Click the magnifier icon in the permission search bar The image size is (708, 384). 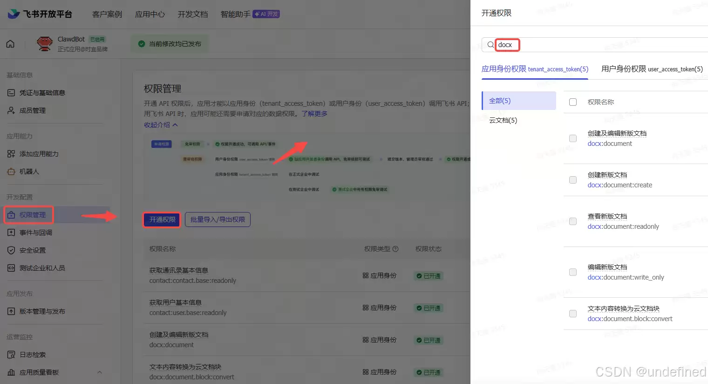pos(490,44)
